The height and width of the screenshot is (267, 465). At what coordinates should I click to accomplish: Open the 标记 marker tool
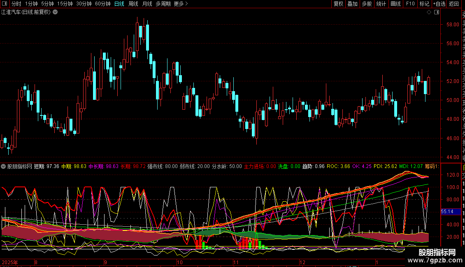click(x=424, y=4)
